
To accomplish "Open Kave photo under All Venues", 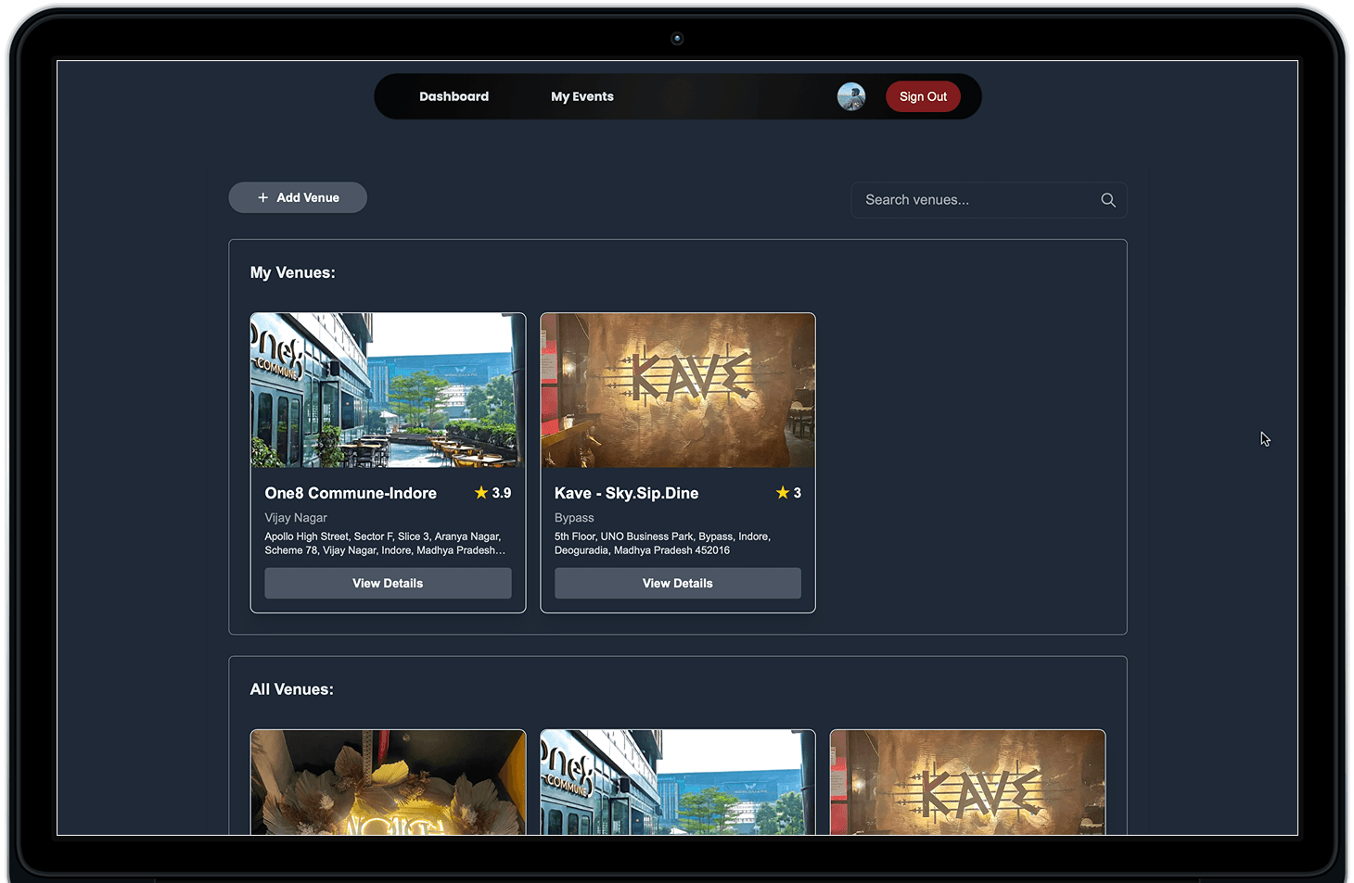I will tap(967, 782).
